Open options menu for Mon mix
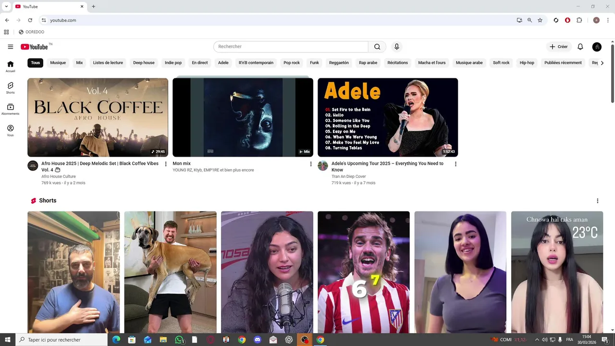 (x=311, y=164)
